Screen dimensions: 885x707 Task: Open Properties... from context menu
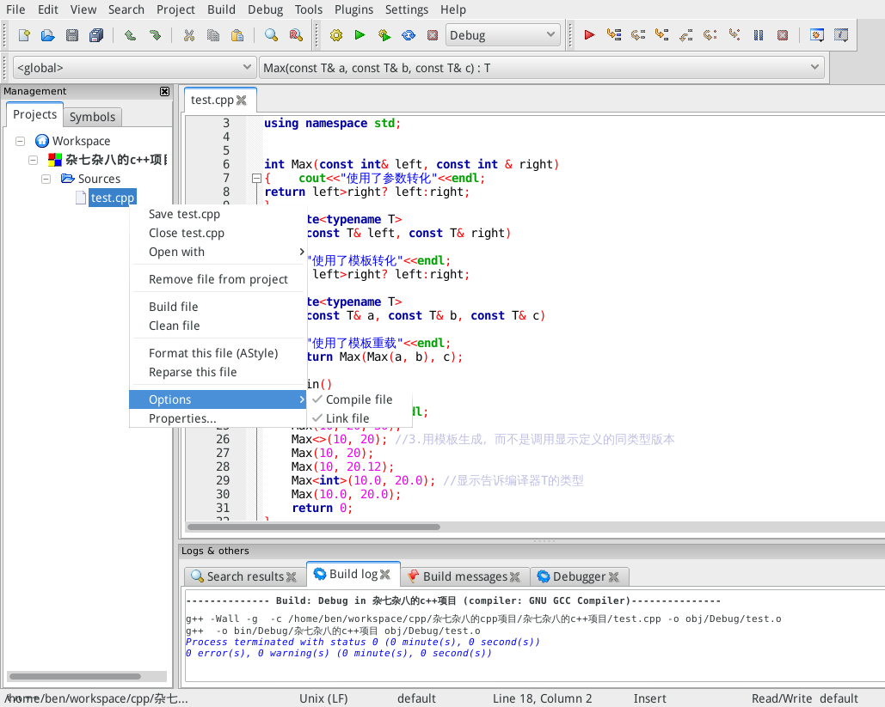[x=218, y=418]
